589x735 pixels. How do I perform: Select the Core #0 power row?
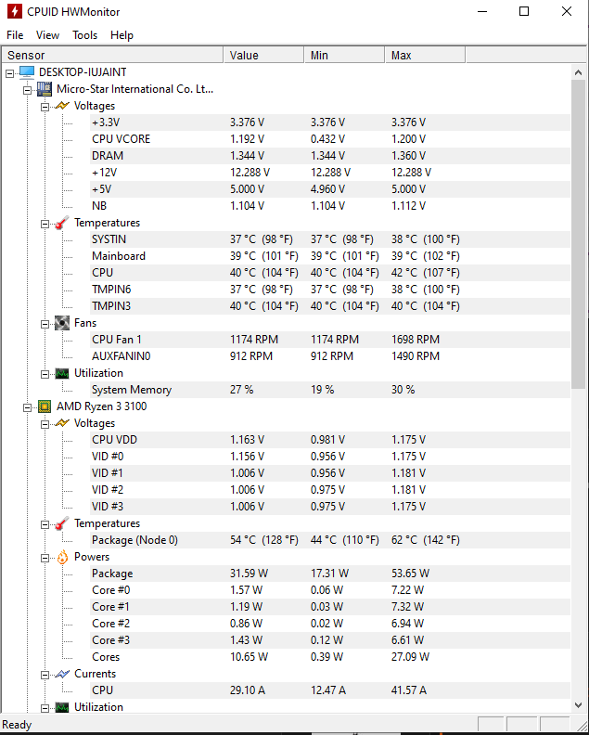(x=330, y=590)
